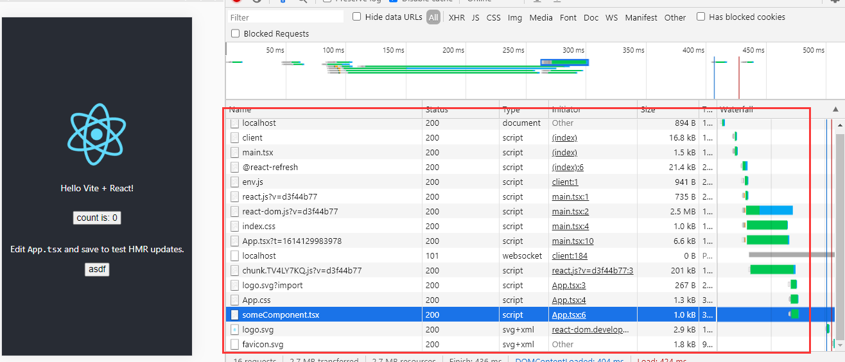Open the react-dom.develop... initiator link
Viewport: 845px width, 362px height.
[591, 329]
